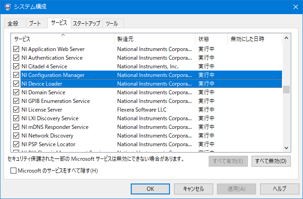Click the Flexera Software LLC manufacturer cell
303x199 pixels.
[142, 110]
